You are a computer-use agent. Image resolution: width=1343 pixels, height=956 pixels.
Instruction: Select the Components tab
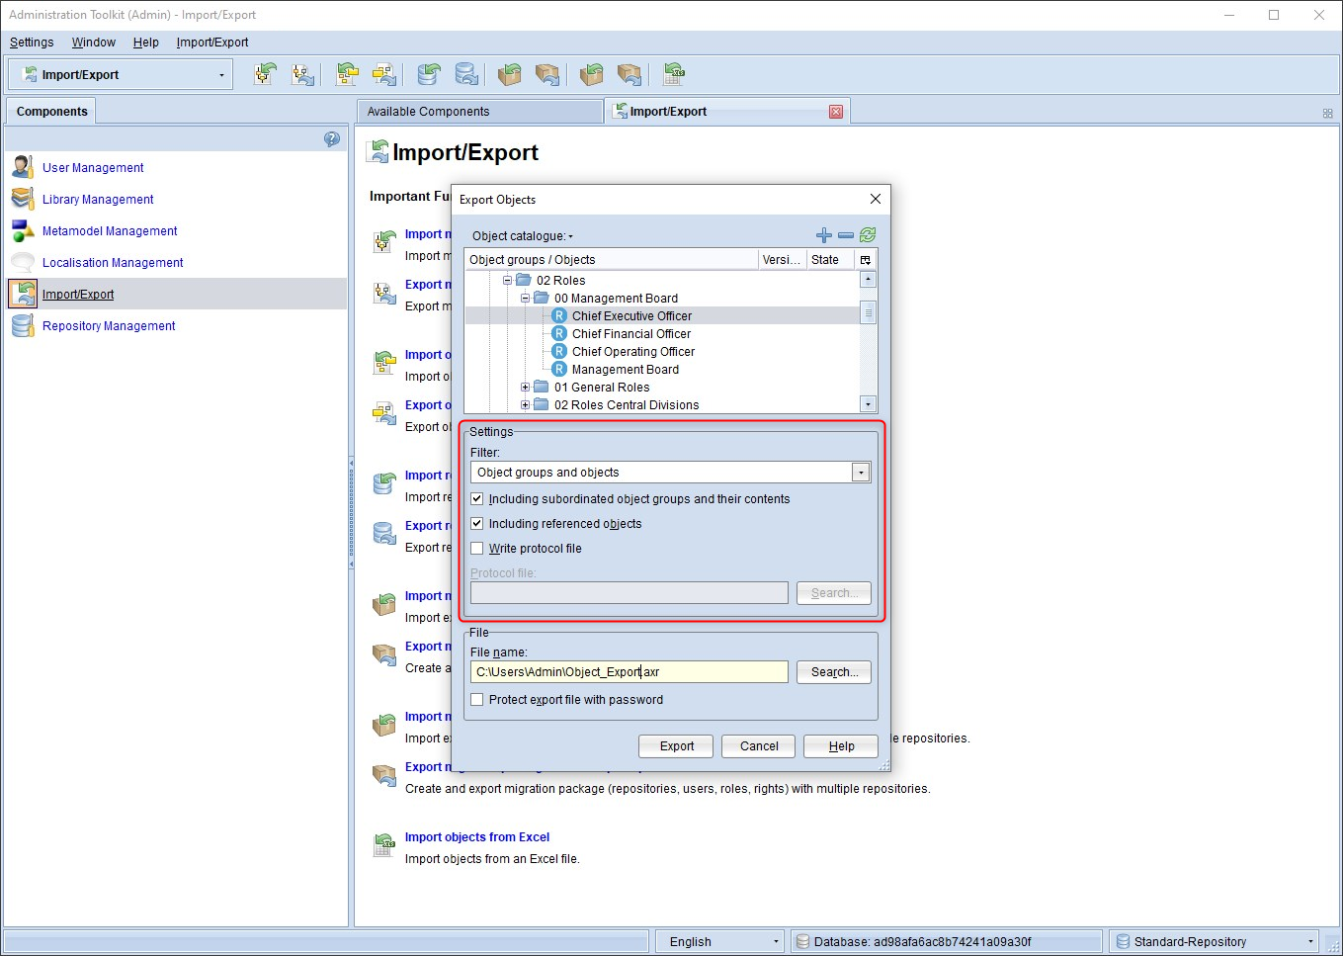tap(52, 112)
